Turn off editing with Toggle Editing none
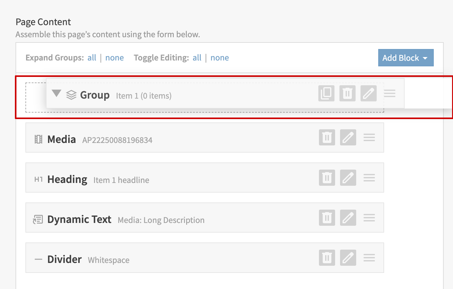The height and width of the screenshot is (289, 453). point(220,58)
